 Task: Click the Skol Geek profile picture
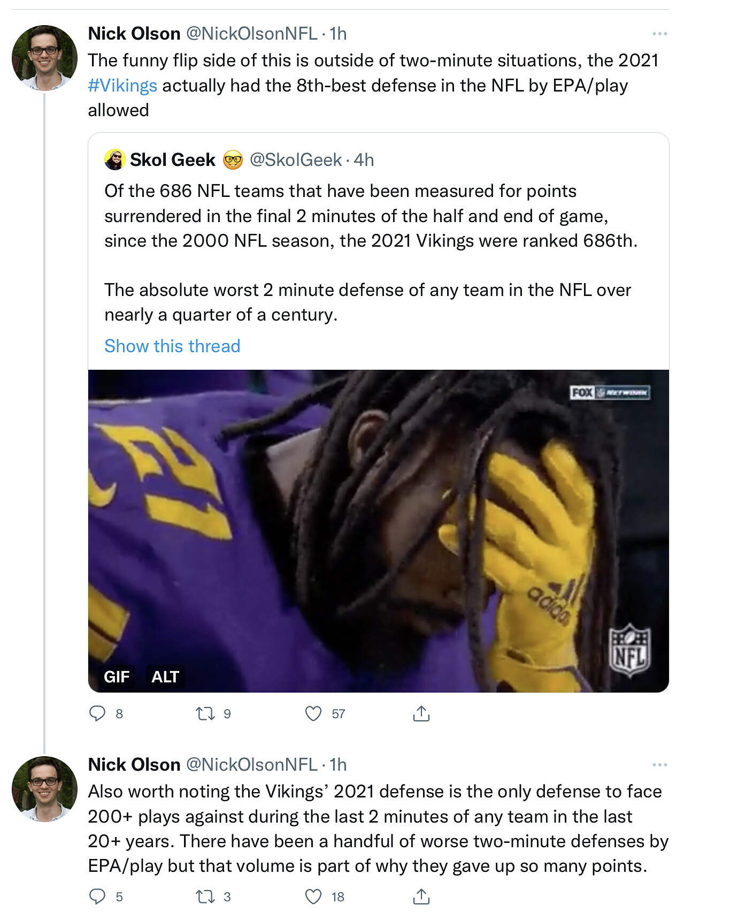[x=114, y=159]
